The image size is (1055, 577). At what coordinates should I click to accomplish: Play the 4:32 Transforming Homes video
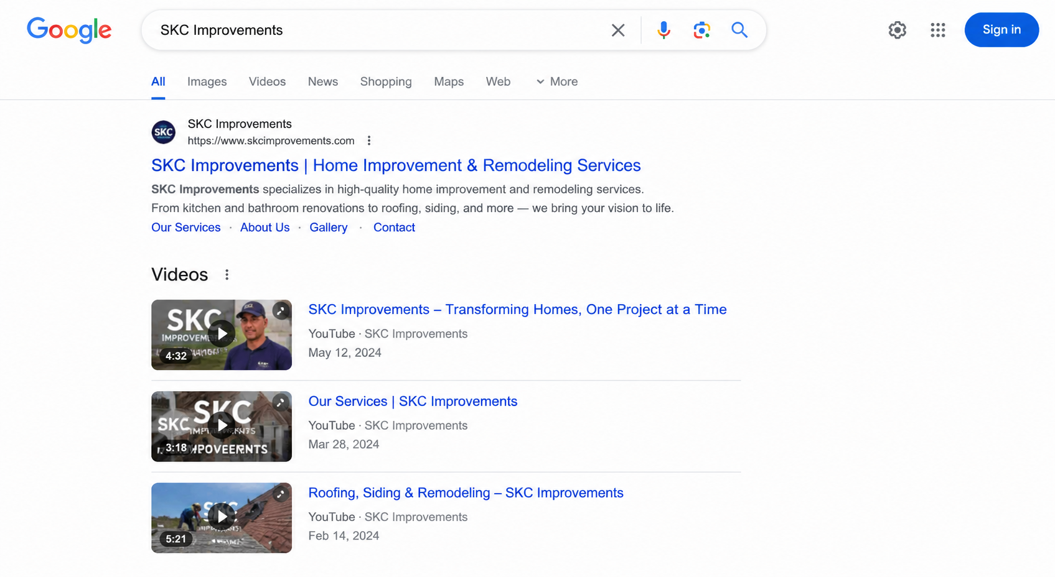click(222, 335)
